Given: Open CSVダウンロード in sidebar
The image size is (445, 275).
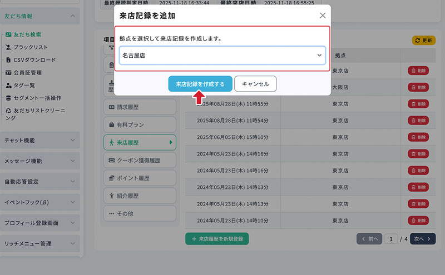Looking at the screenshot, I should click(x=34, y=59).
